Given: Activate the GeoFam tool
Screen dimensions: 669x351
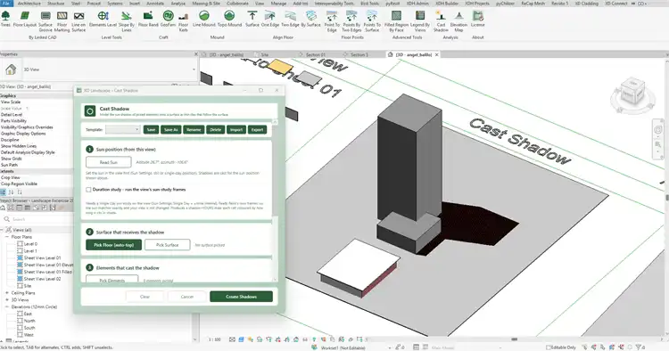Looking at the screenshot, I should 168,20.
